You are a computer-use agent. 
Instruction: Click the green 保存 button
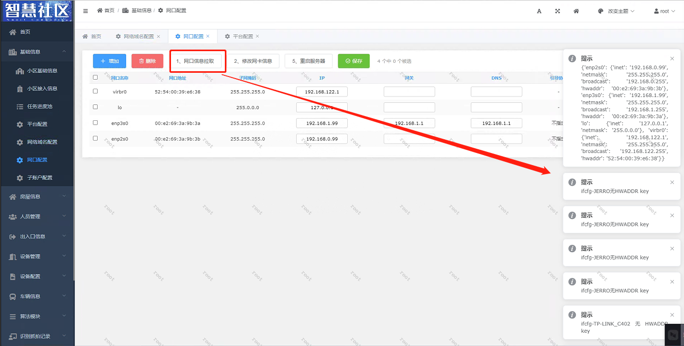354,61
